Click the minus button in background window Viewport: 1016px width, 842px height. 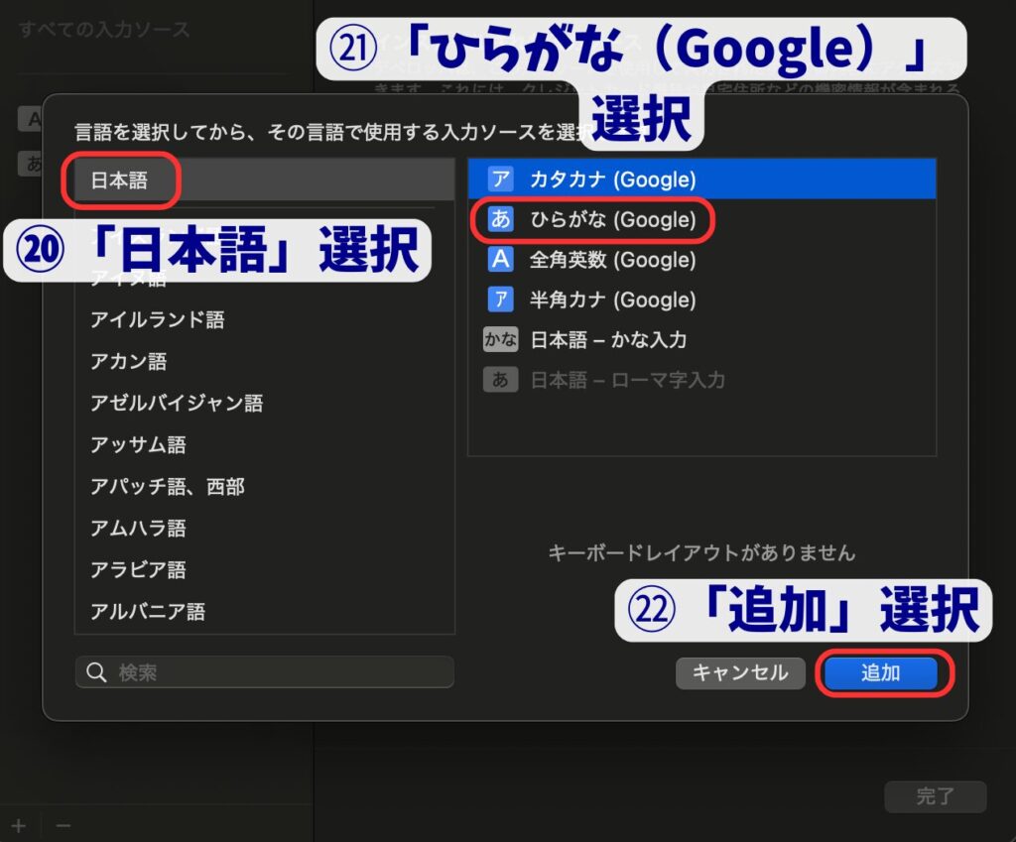[x=63, y=826]
